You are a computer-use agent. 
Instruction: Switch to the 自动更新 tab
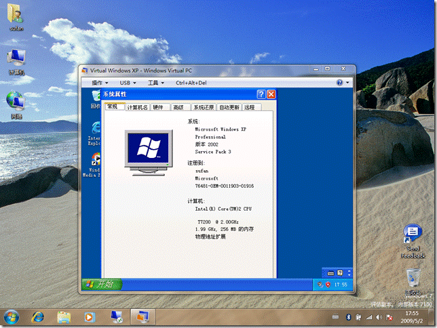(x=229, y=108)
